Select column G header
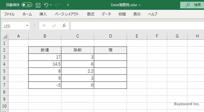Viewport: 204px width, 112px height. coord(177,36)
